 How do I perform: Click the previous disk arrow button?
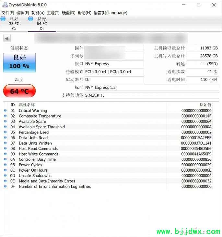point(7,38)
